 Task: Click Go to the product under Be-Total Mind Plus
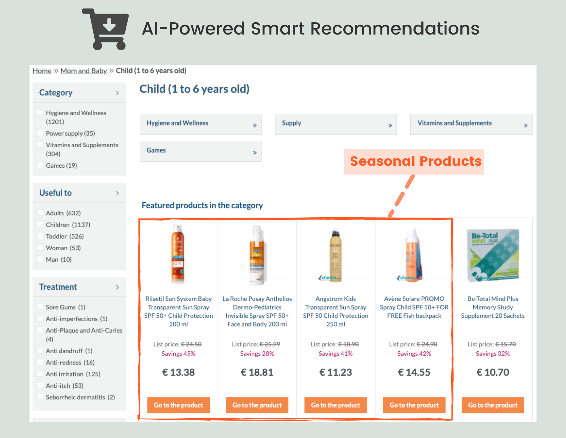click(x=492, y=405)
